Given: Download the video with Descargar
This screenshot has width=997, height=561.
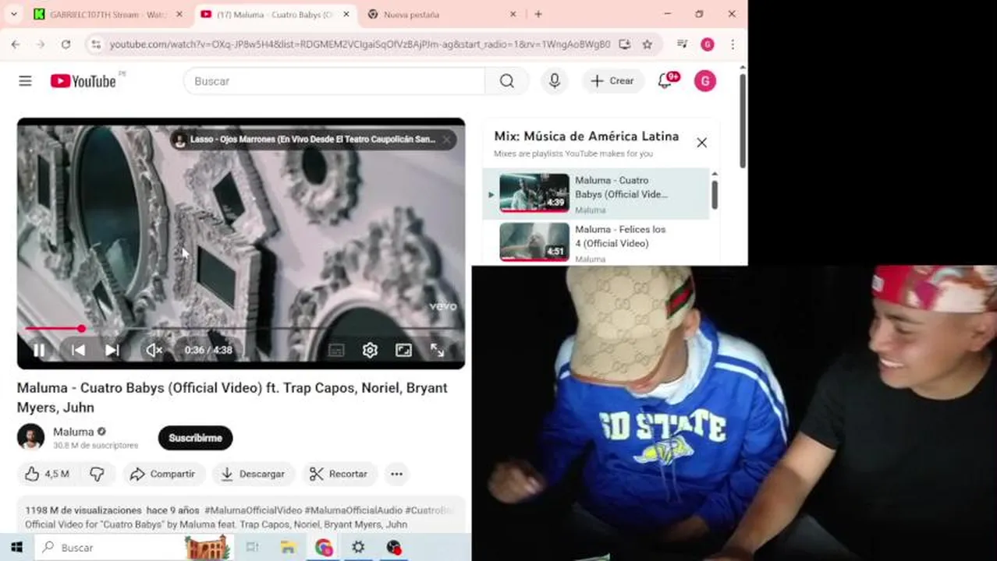Looking at the screenshot, I should click(253, 474).
